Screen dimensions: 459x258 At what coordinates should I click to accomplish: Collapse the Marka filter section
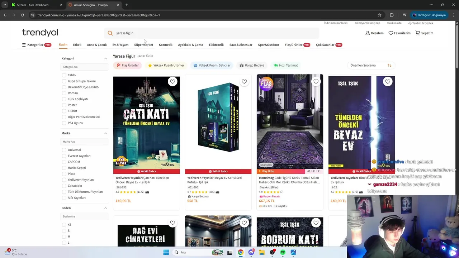click(105, 133)
